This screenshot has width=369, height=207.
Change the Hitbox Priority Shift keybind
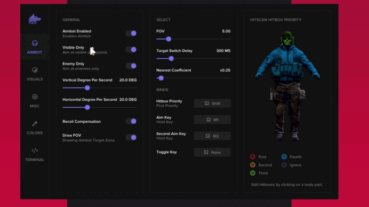212,103
